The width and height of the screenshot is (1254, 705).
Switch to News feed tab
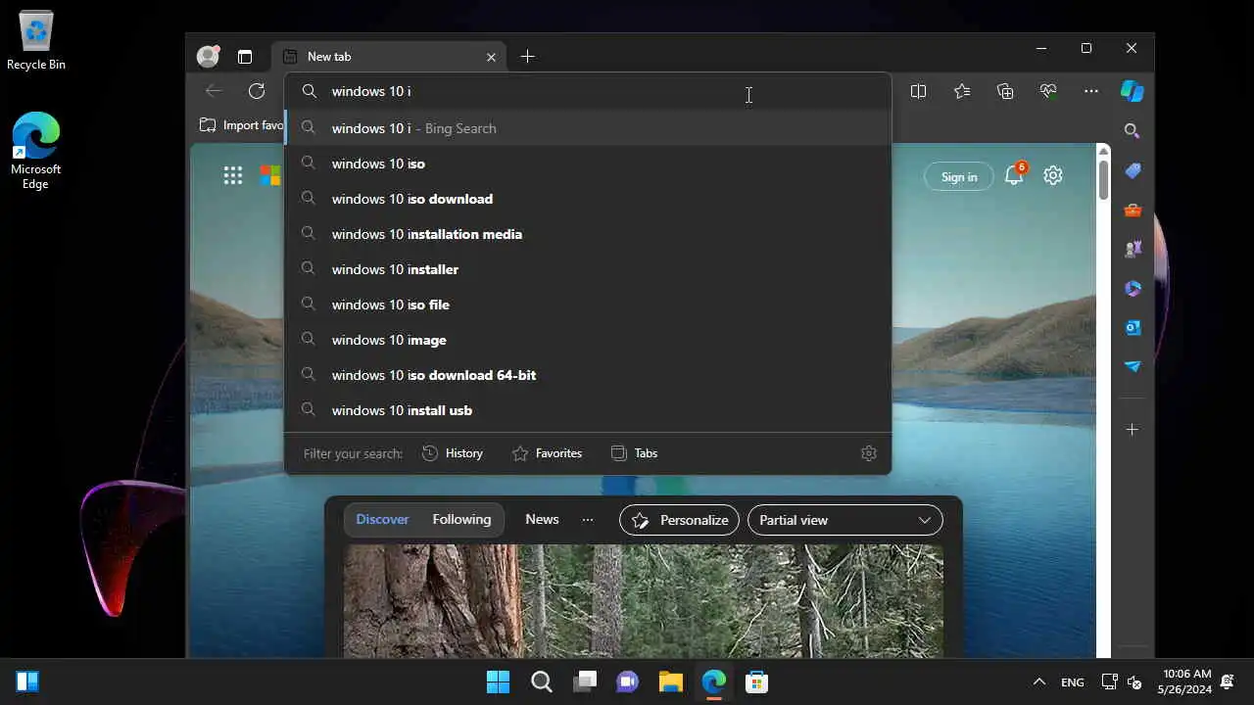(x=542, y=520)
